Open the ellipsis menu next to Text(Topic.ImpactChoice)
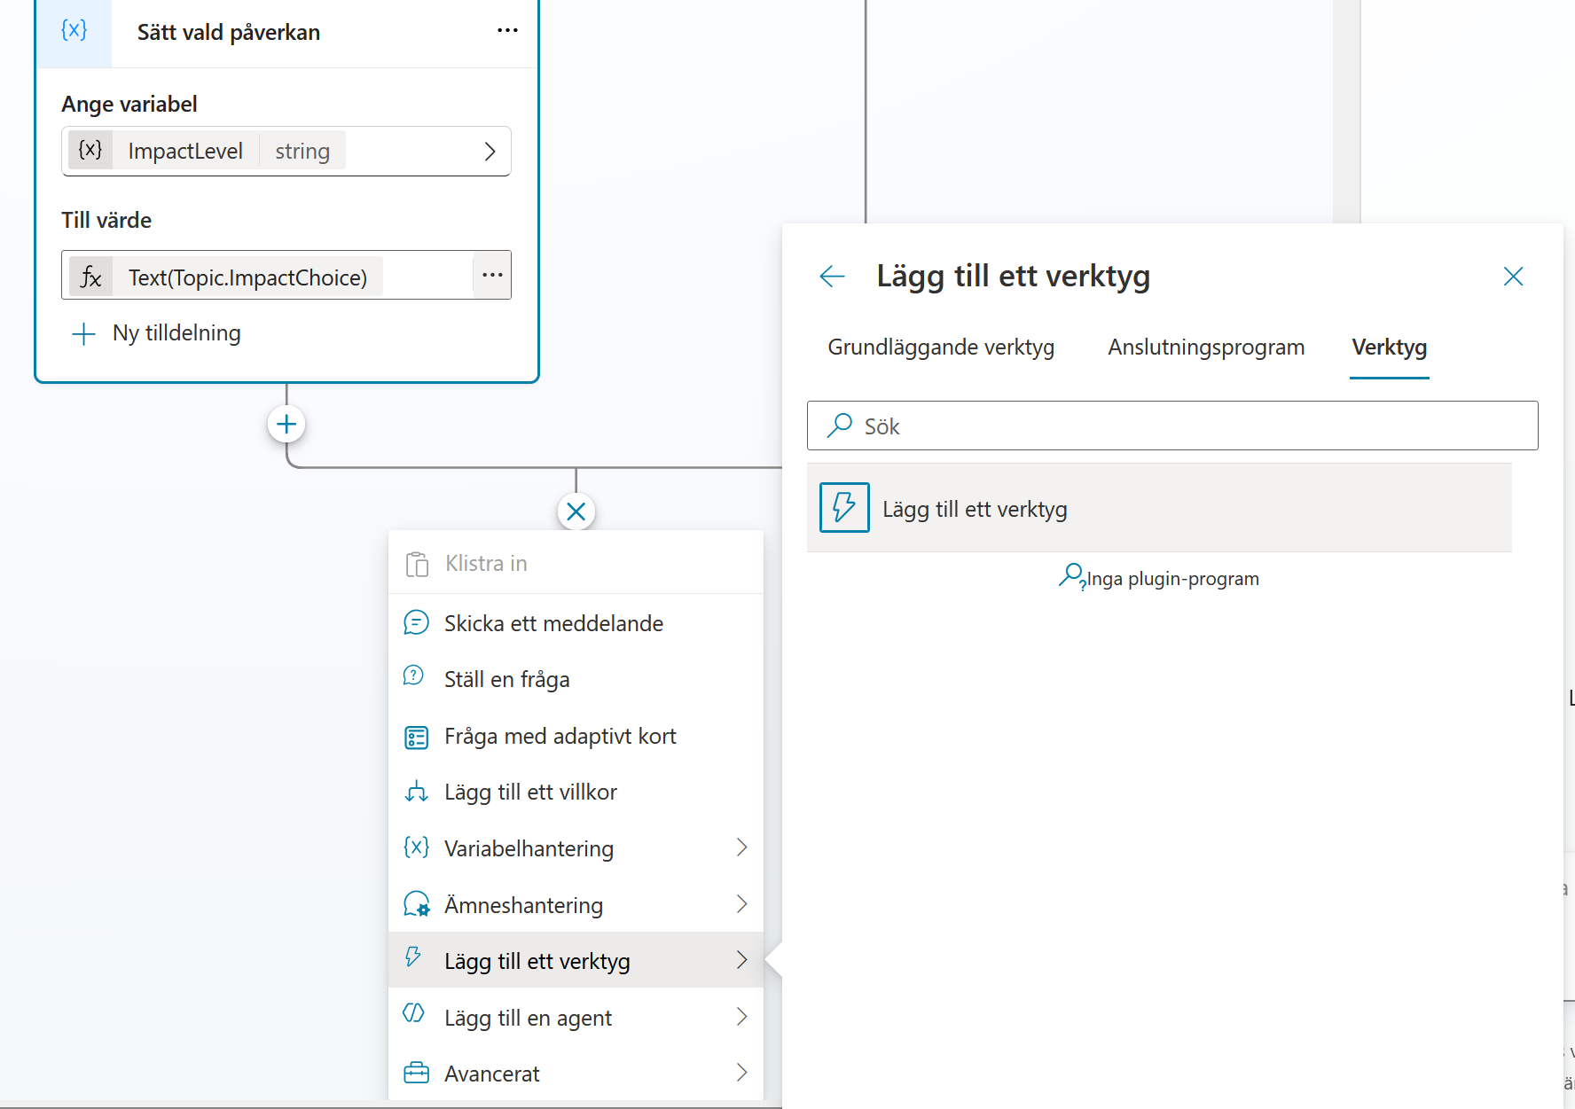Viewport: 1575px width, 1109px height. 492,276
